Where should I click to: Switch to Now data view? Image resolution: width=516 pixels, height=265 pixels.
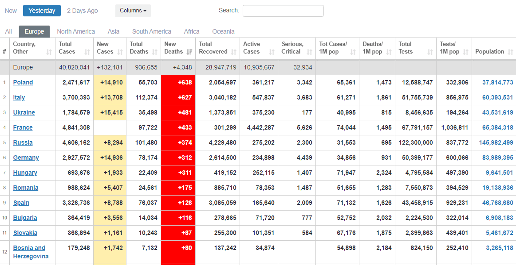[11, 11]
